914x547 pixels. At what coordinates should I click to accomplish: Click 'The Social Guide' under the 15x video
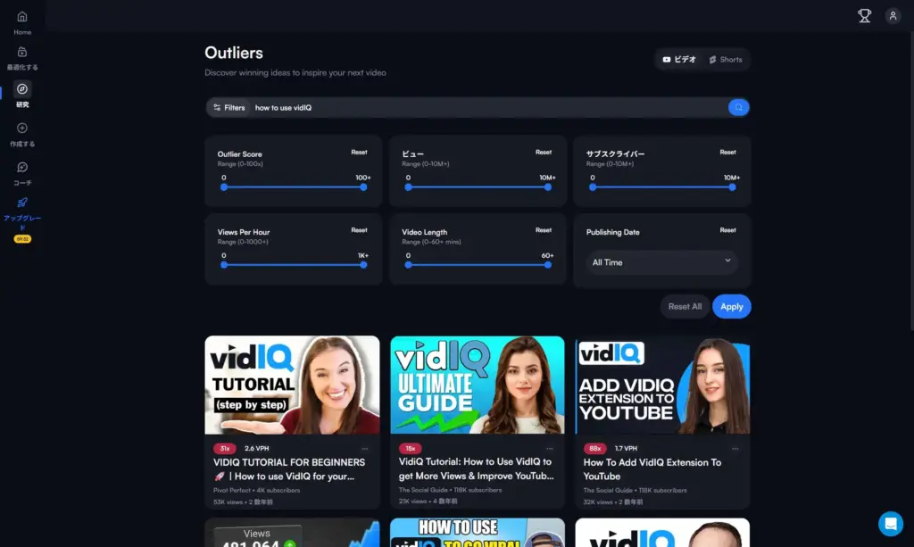423,490
